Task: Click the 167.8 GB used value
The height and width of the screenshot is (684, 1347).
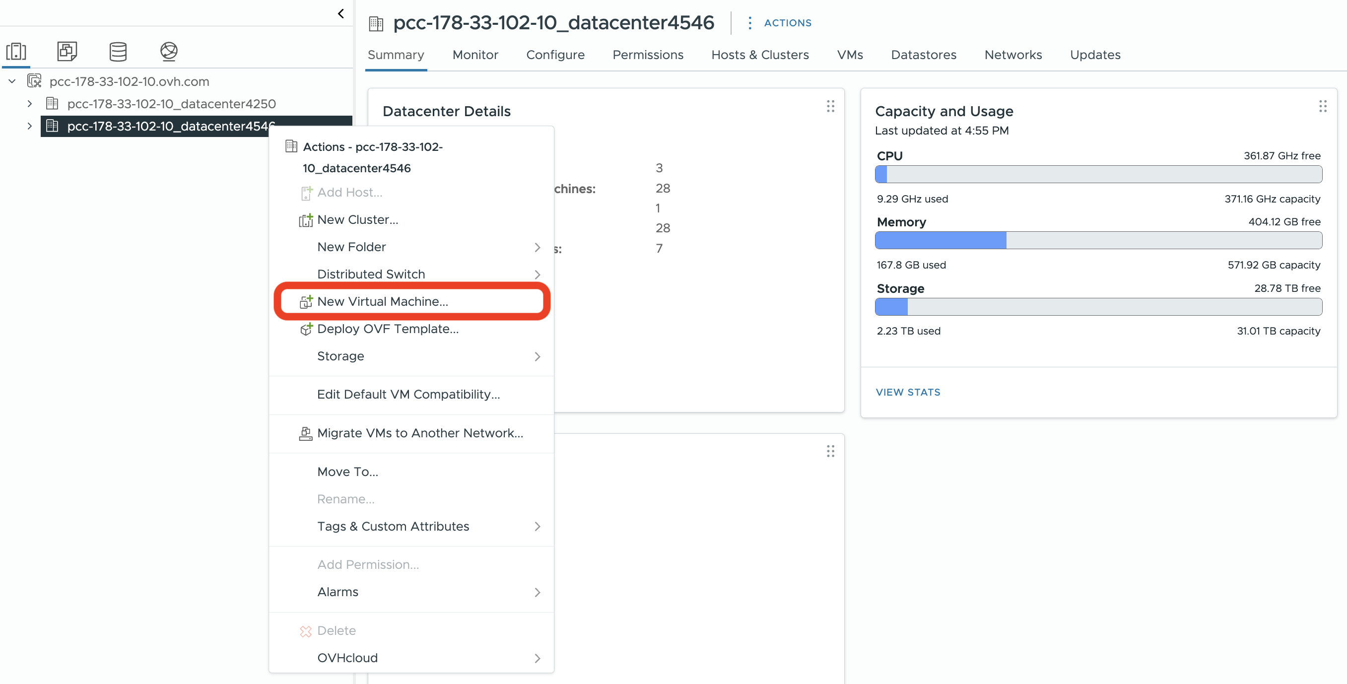Action: 911,265
